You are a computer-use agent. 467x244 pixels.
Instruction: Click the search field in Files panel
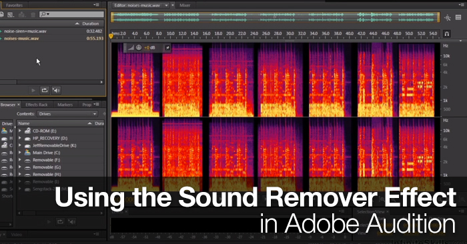pos(72,14)
